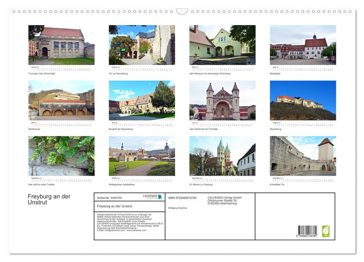Viewport: 364px width, 262px height.
Task: Click the 'D-82008 Unterhaching' line
Action: [222, 203]
